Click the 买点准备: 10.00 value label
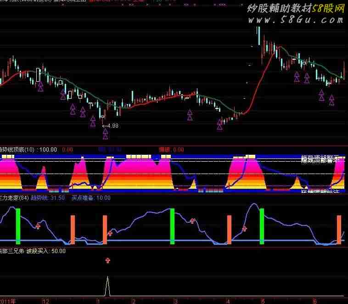This screenshot has height=304, width=348. pyautogui.click(x=91, y=198)
